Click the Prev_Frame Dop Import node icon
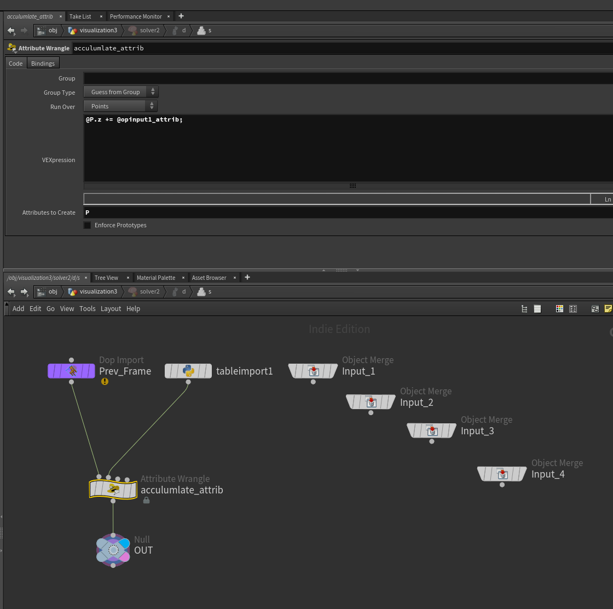 coord(71,370)
